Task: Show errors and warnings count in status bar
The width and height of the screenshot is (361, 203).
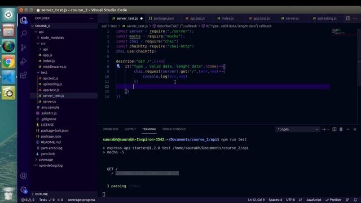Action: point(28,200)
